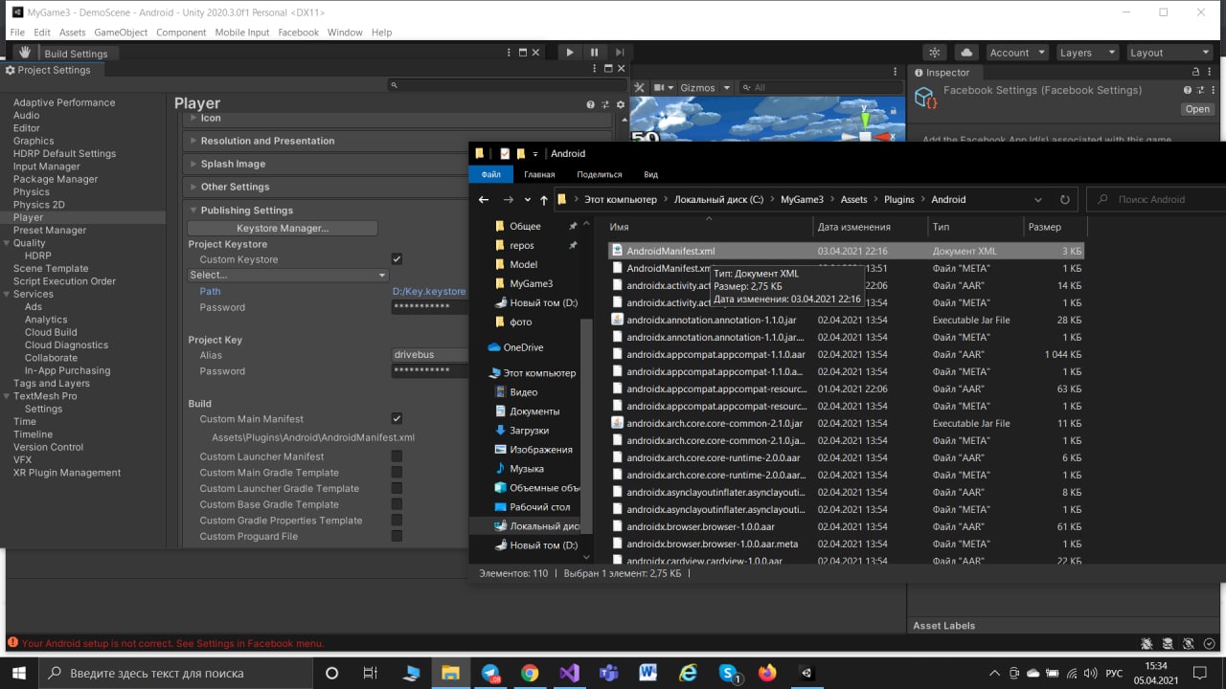The width and height of the screenshot is (1226, 689).
Task: Open Firefox from the taskbar
Action: point(767,673)
